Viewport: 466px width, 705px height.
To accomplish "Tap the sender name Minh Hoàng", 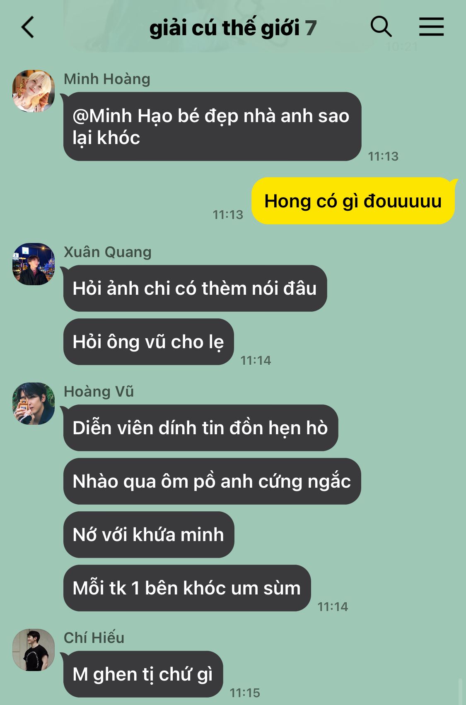I will [107, 79].
